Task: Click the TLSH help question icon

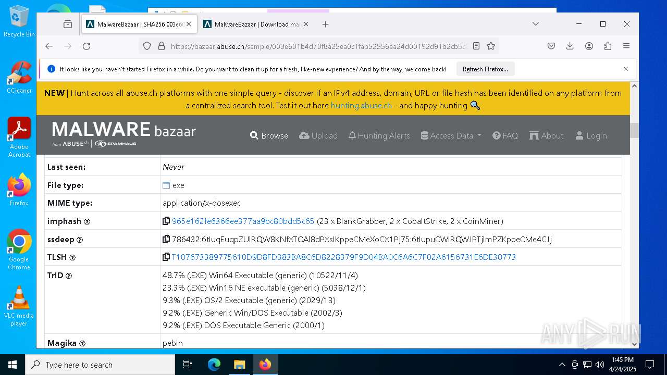Action: pyautogui.click(x=72, y=258)
